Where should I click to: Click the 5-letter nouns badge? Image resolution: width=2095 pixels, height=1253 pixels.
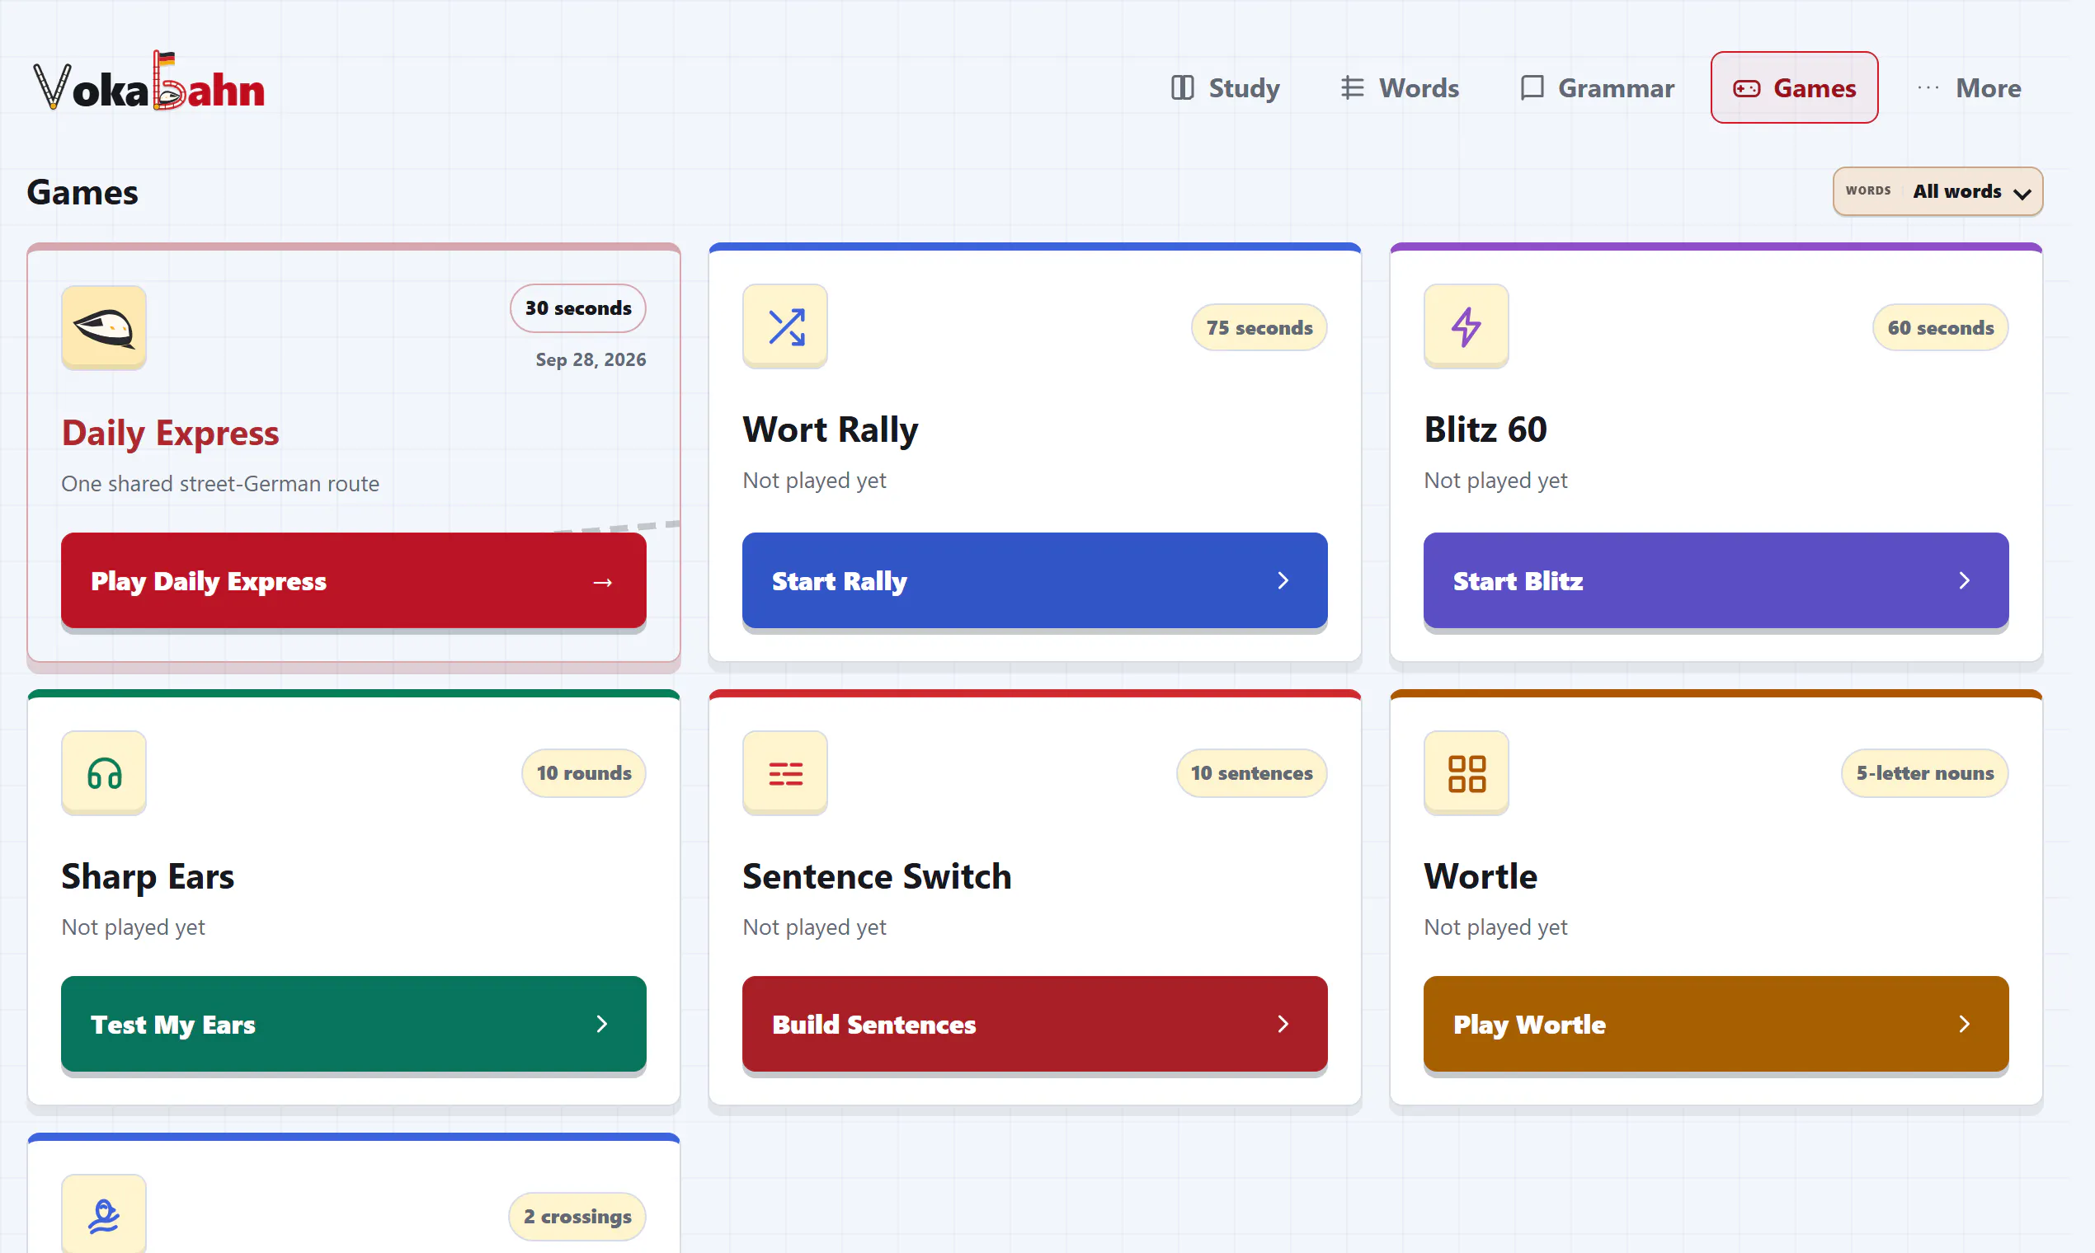[1924, 773]
